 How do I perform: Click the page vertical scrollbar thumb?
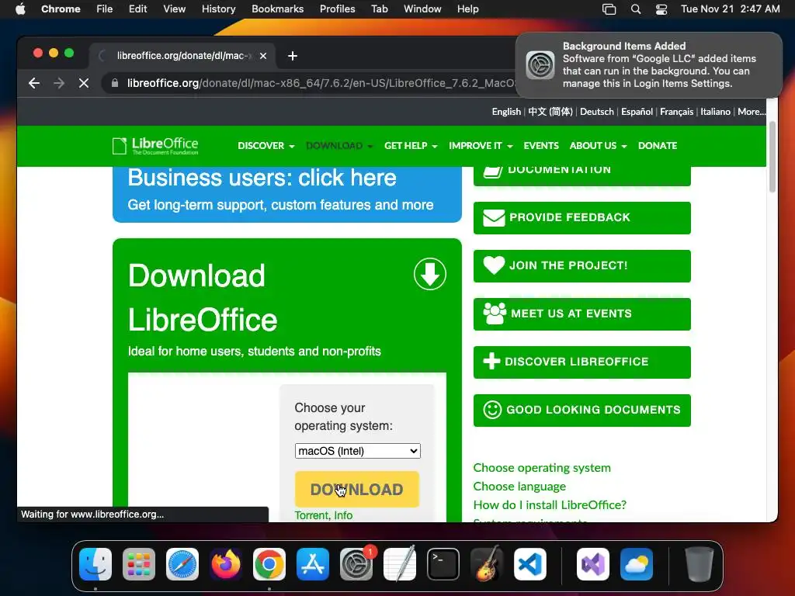point(772,157)
